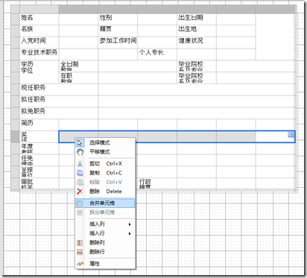Click the hand icon for 平移模式
Screen dimensions: 307x278
pyautogui.click(x=80, y=152)
